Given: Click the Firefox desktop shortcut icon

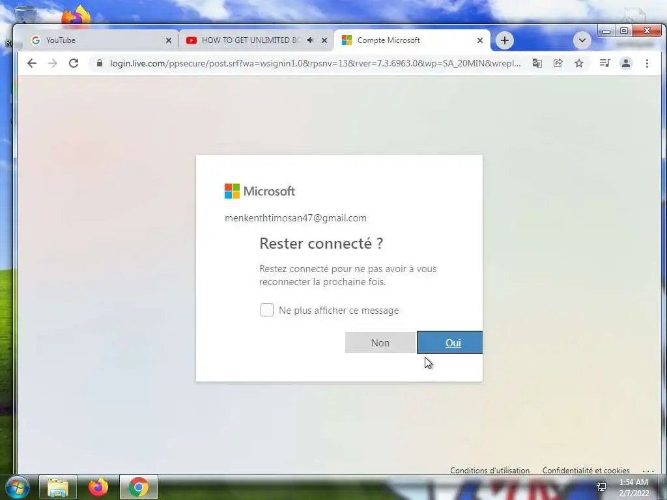Looking at the screenshot, I should tap(76, 16).
